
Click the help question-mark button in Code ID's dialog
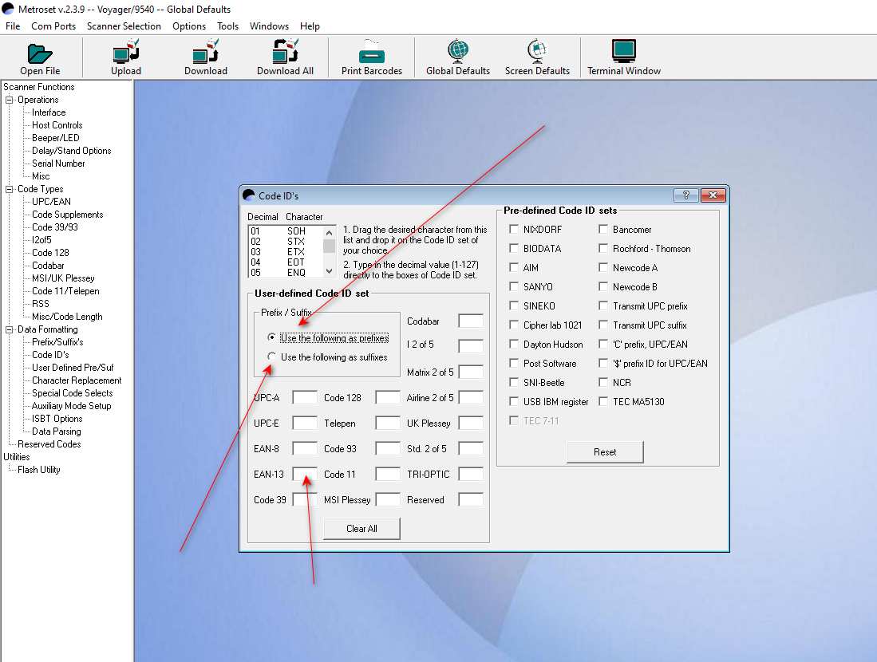[x=686, y=195]
